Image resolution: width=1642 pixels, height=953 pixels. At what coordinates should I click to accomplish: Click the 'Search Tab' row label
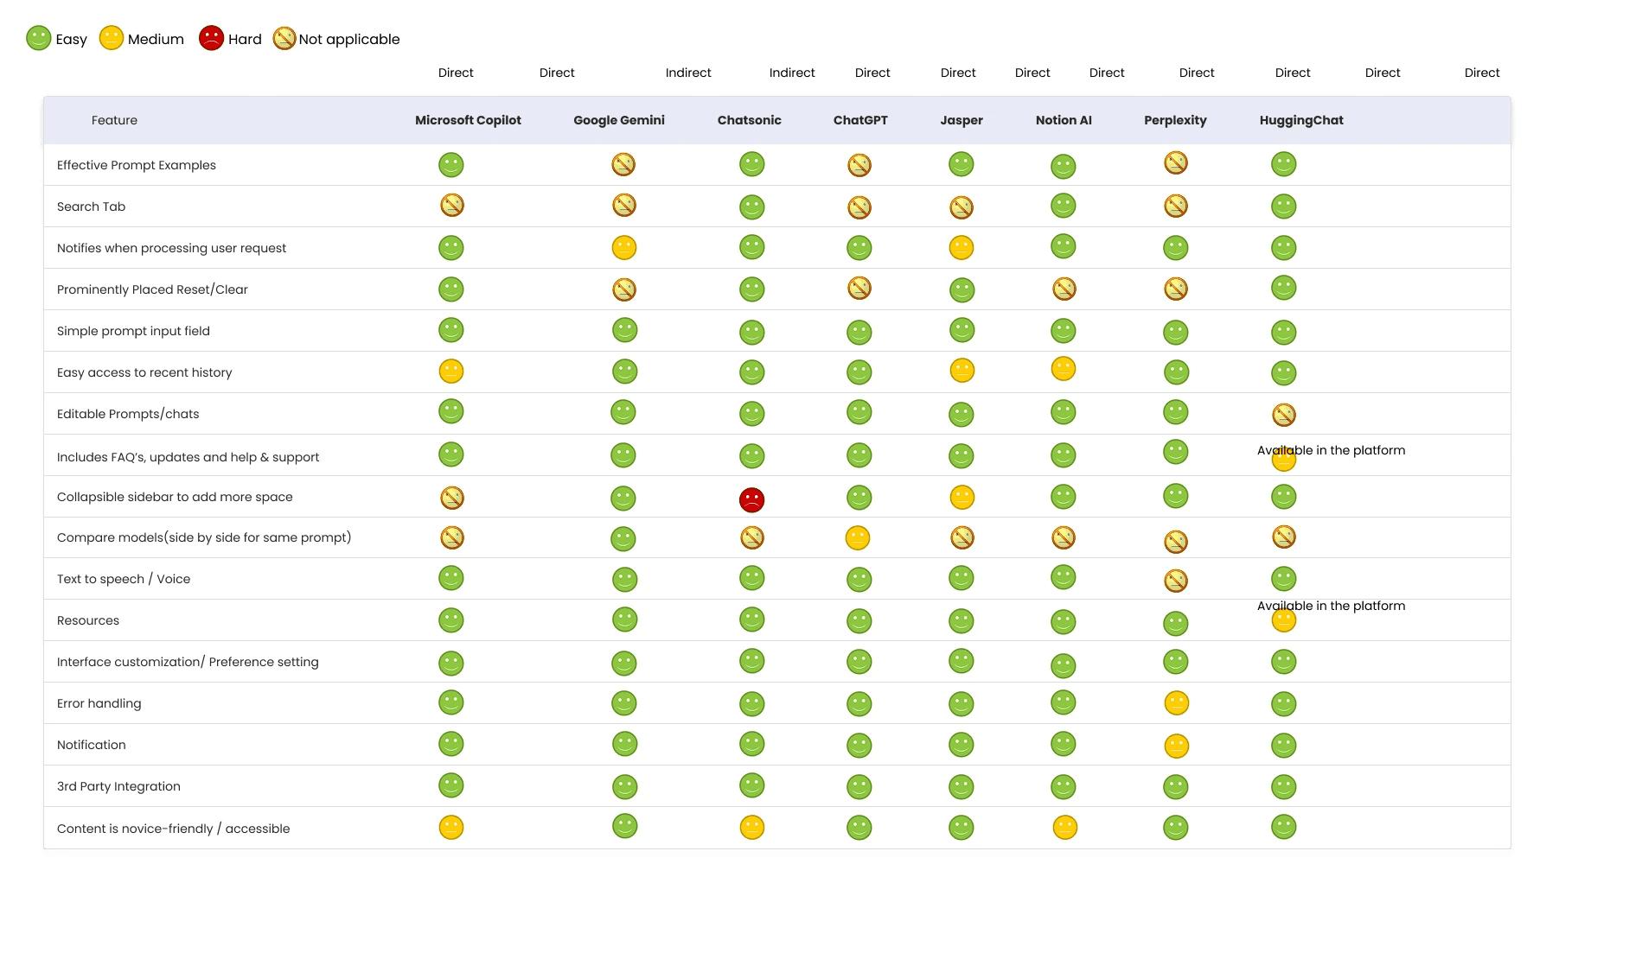[91, 206]
